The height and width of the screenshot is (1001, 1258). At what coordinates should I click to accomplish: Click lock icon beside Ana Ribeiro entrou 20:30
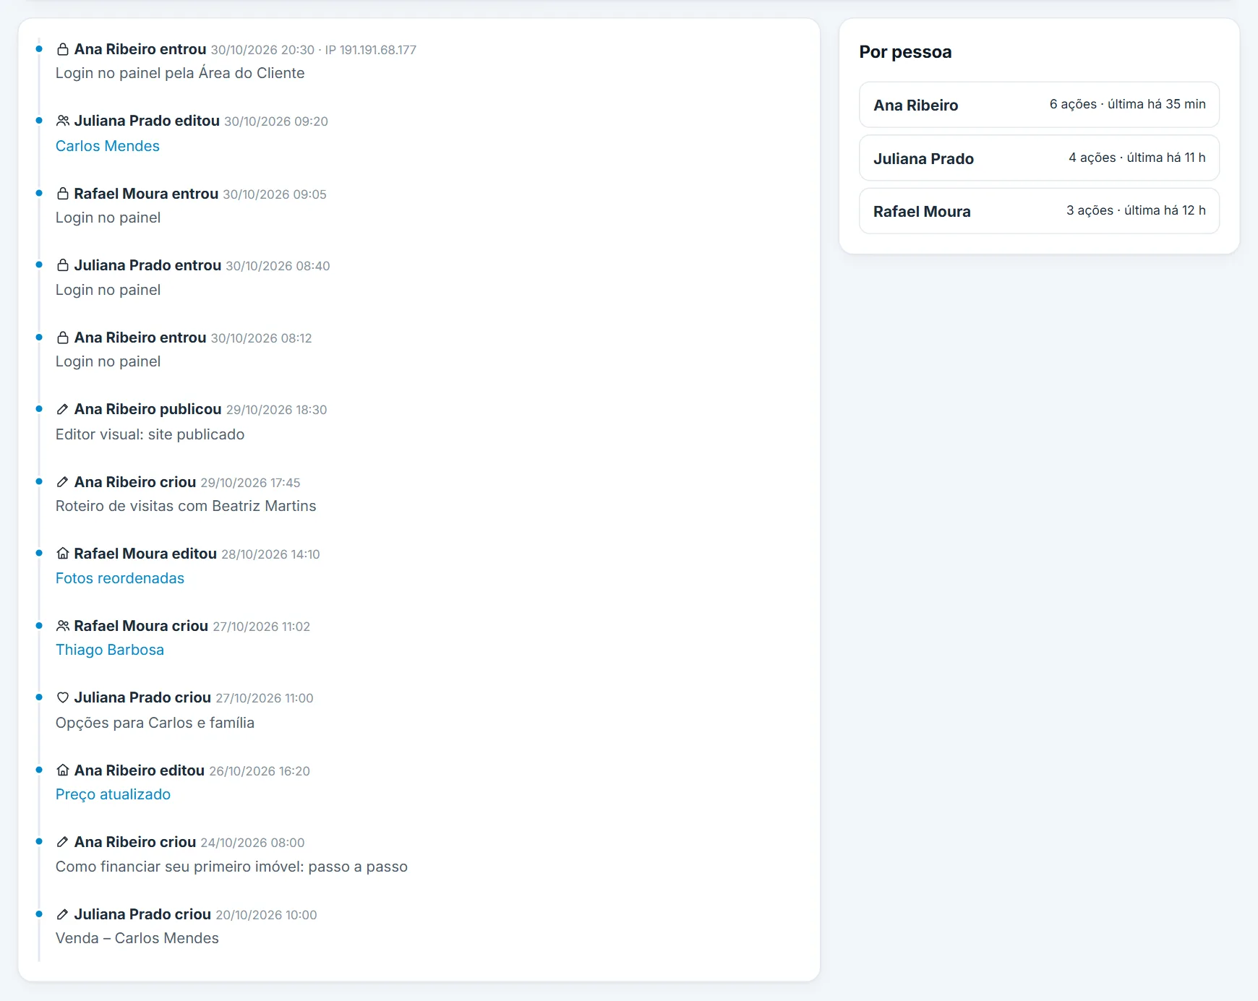63,49
